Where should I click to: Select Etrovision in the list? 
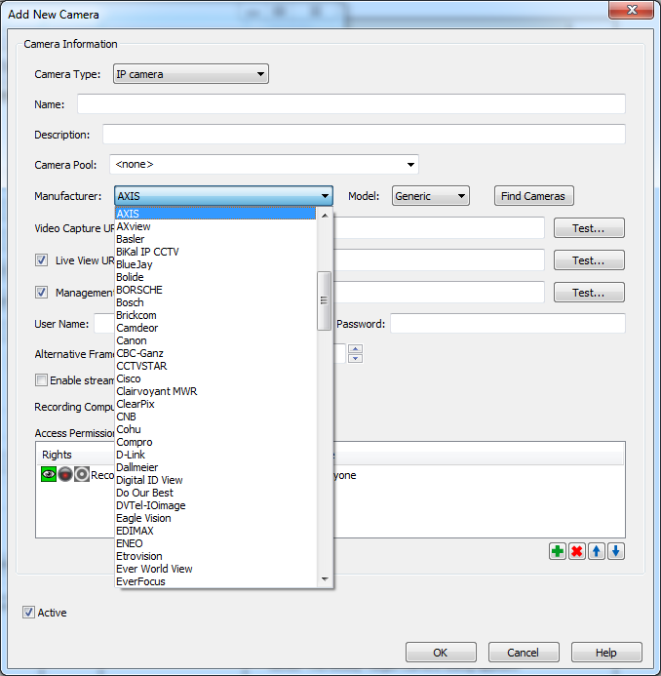point(215,556)
